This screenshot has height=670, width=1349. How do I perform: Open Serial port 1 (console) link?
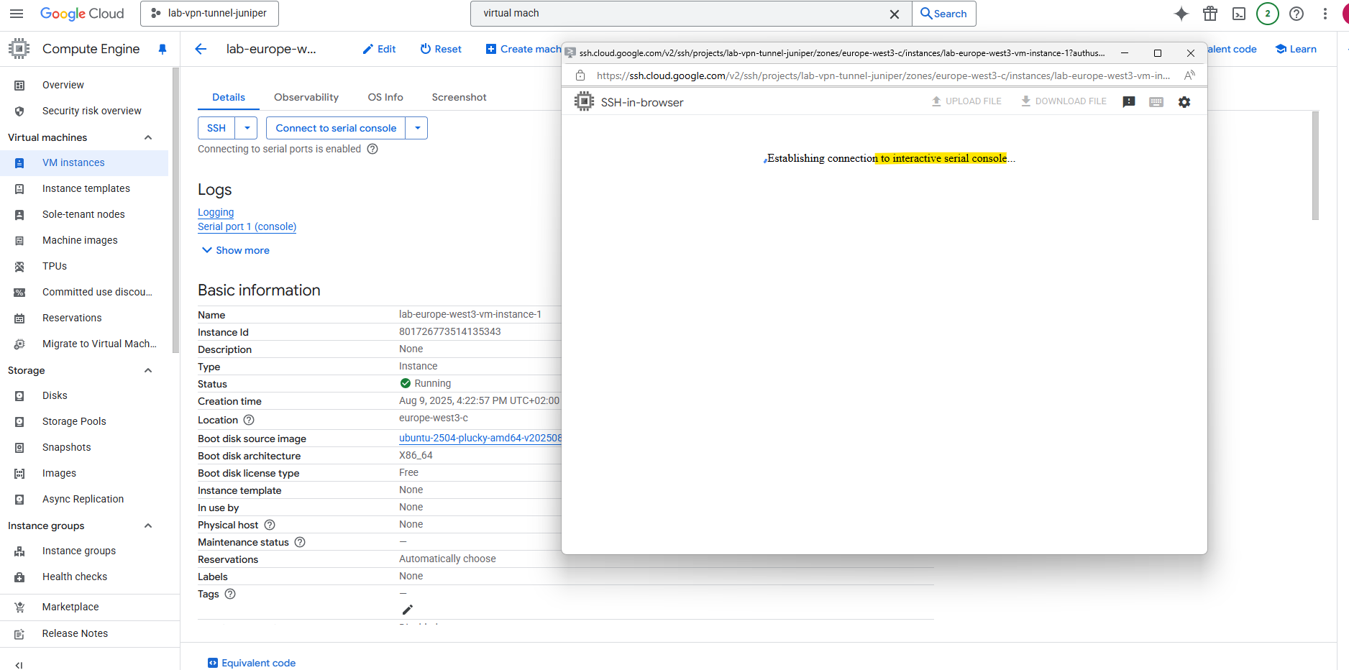point(247,226)
